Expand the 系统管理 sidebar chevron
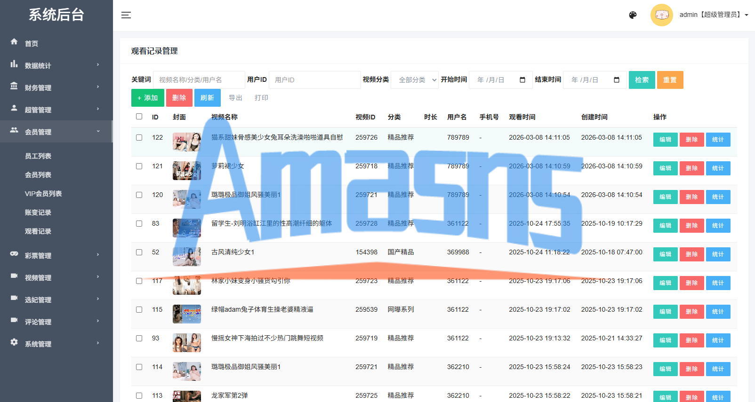Screen dimensions: 755x402 [x=98, y=343]
